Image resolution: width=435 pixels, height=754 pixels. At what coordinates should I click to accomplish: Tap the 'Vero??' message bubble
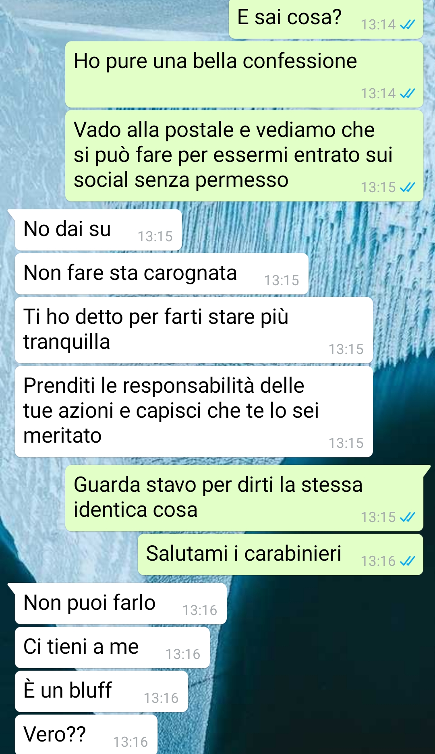[x=86, y=734]
